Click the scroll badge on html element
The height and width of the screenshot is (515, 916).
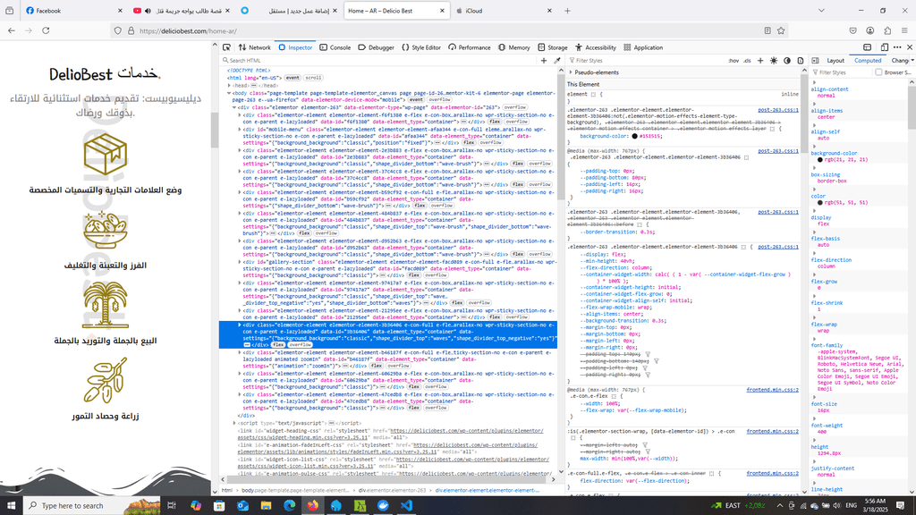pos(313,78)
